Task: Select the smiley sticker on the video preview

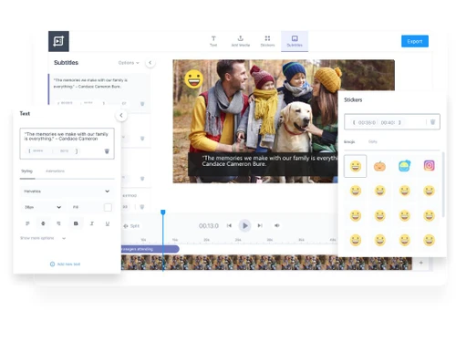Action: click(193, 79)
